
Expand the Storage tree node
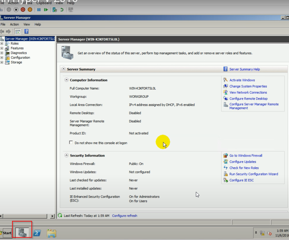click(2, 62)
